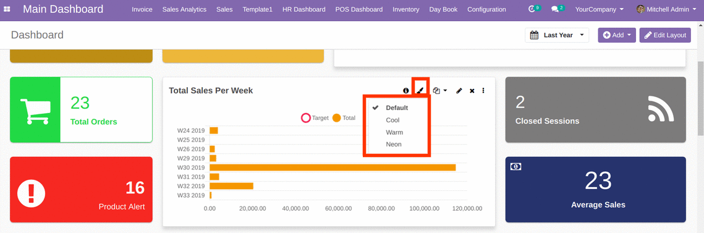
Task: Open the vertical three-dot chart menu
Action: (483, 91)
